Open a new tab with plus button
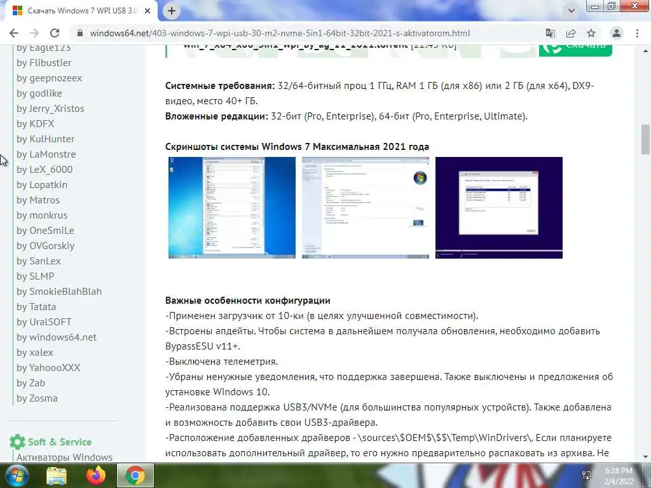Viewport: 651px width, 488px height. (172, 11)
